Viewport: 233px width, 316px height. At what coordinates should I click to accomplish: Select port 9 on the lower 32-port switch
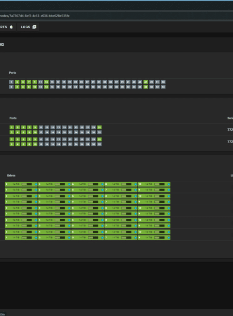coord(35,140)
